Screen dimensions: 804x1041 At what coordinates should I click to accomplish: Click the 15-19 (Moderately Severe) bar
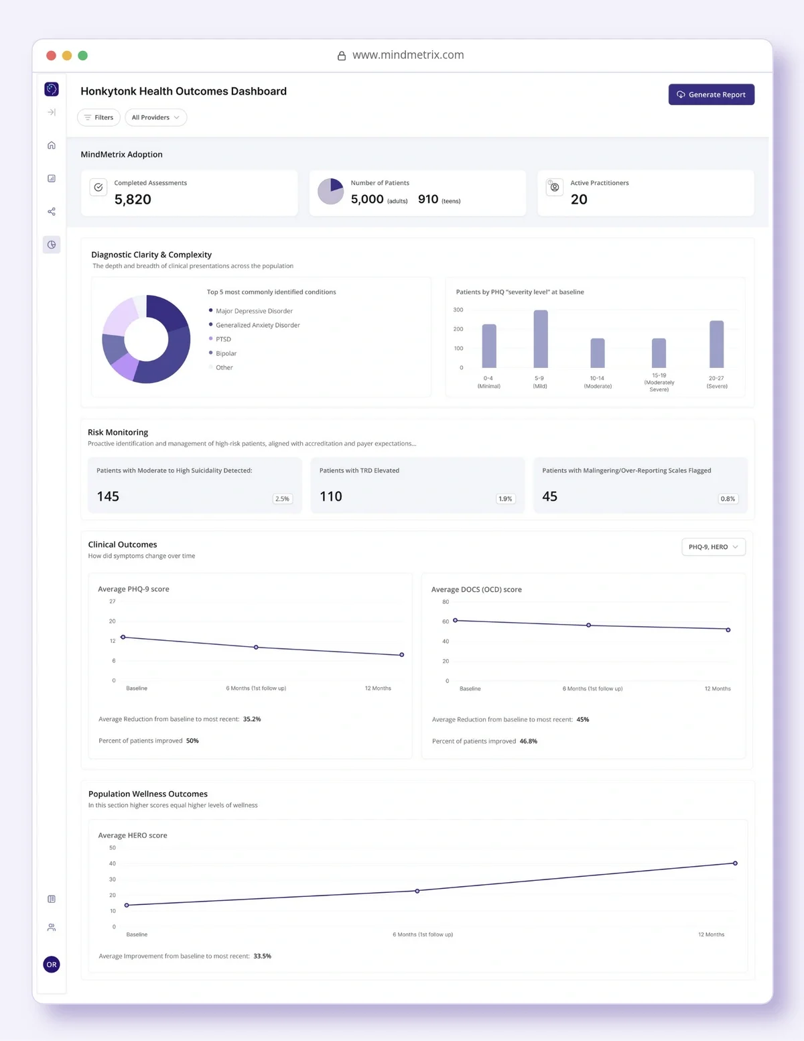[x=659, y=353]
